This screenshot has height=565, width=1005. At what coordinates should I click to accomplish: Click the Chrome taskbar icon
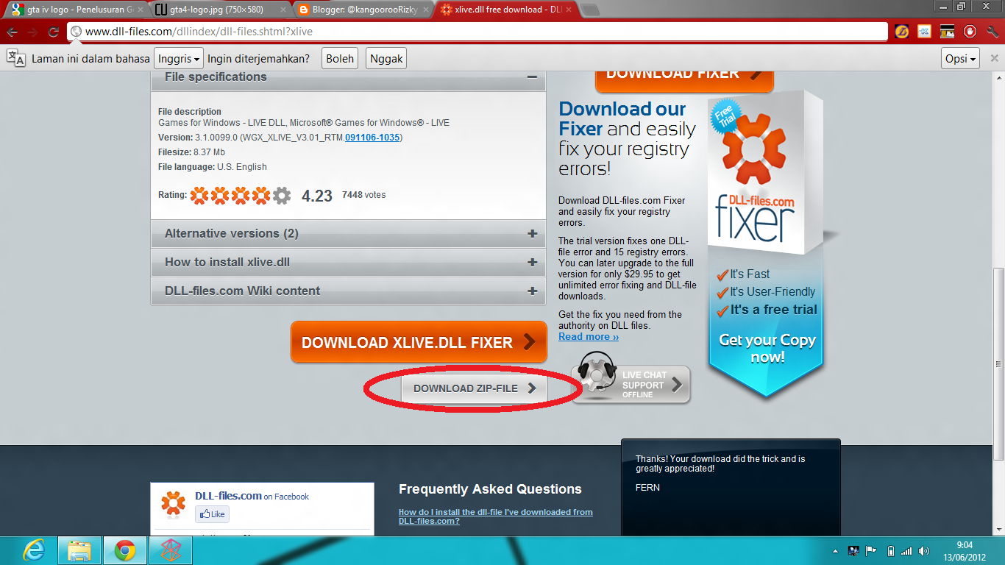click(124, 550)
